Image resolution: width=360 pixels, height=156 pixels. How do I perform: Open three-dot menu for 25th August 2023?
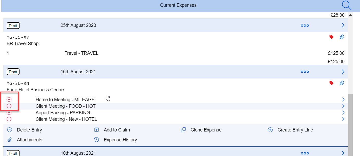pos(305,26)
